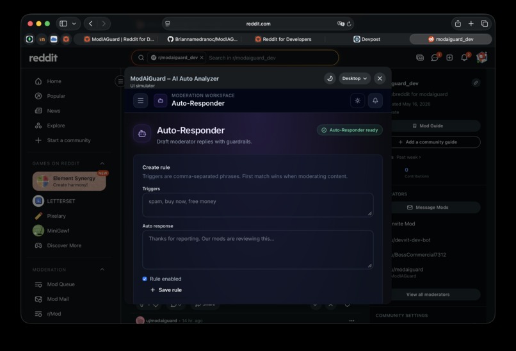Image resolution: width=516 pixels, height=351 pixels.
Task: Click the robot icon beside Auto-Responder title
Action: point(142,133)
